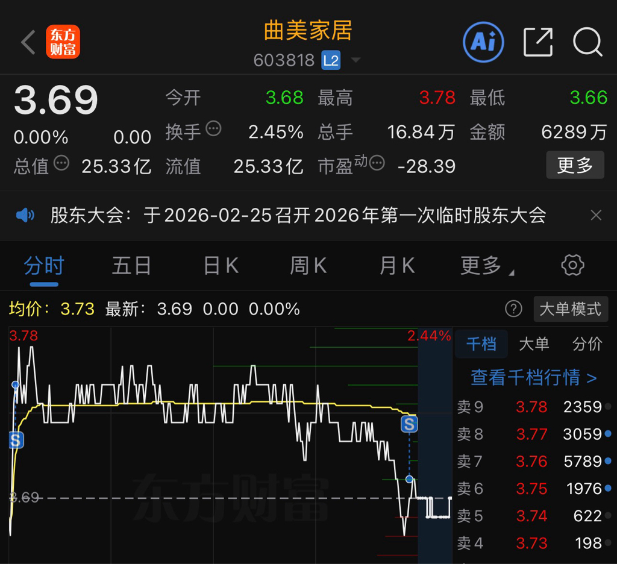Tap the S marker near chart end

pyautogui.click(x=409, y=424)
